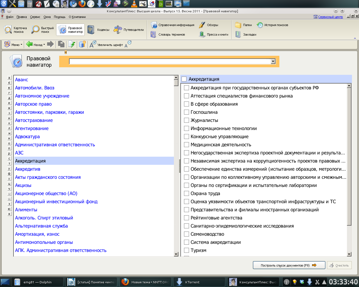359x287 pixels.
Task: Select the Охрана труда checkbox
Action: tap(187, 193)
